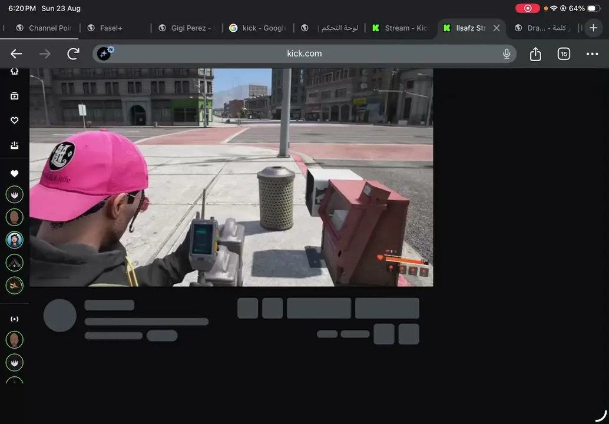Switch to the kick - Google tab
This screenshot has width=609, height=424.
coord(259,28)
